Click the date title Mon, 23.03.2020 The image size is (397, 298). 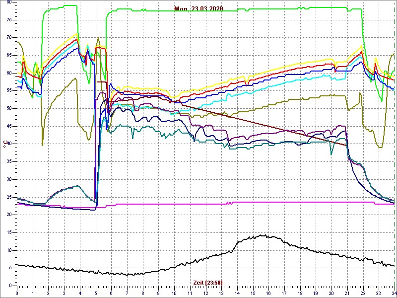coord(198,9)
